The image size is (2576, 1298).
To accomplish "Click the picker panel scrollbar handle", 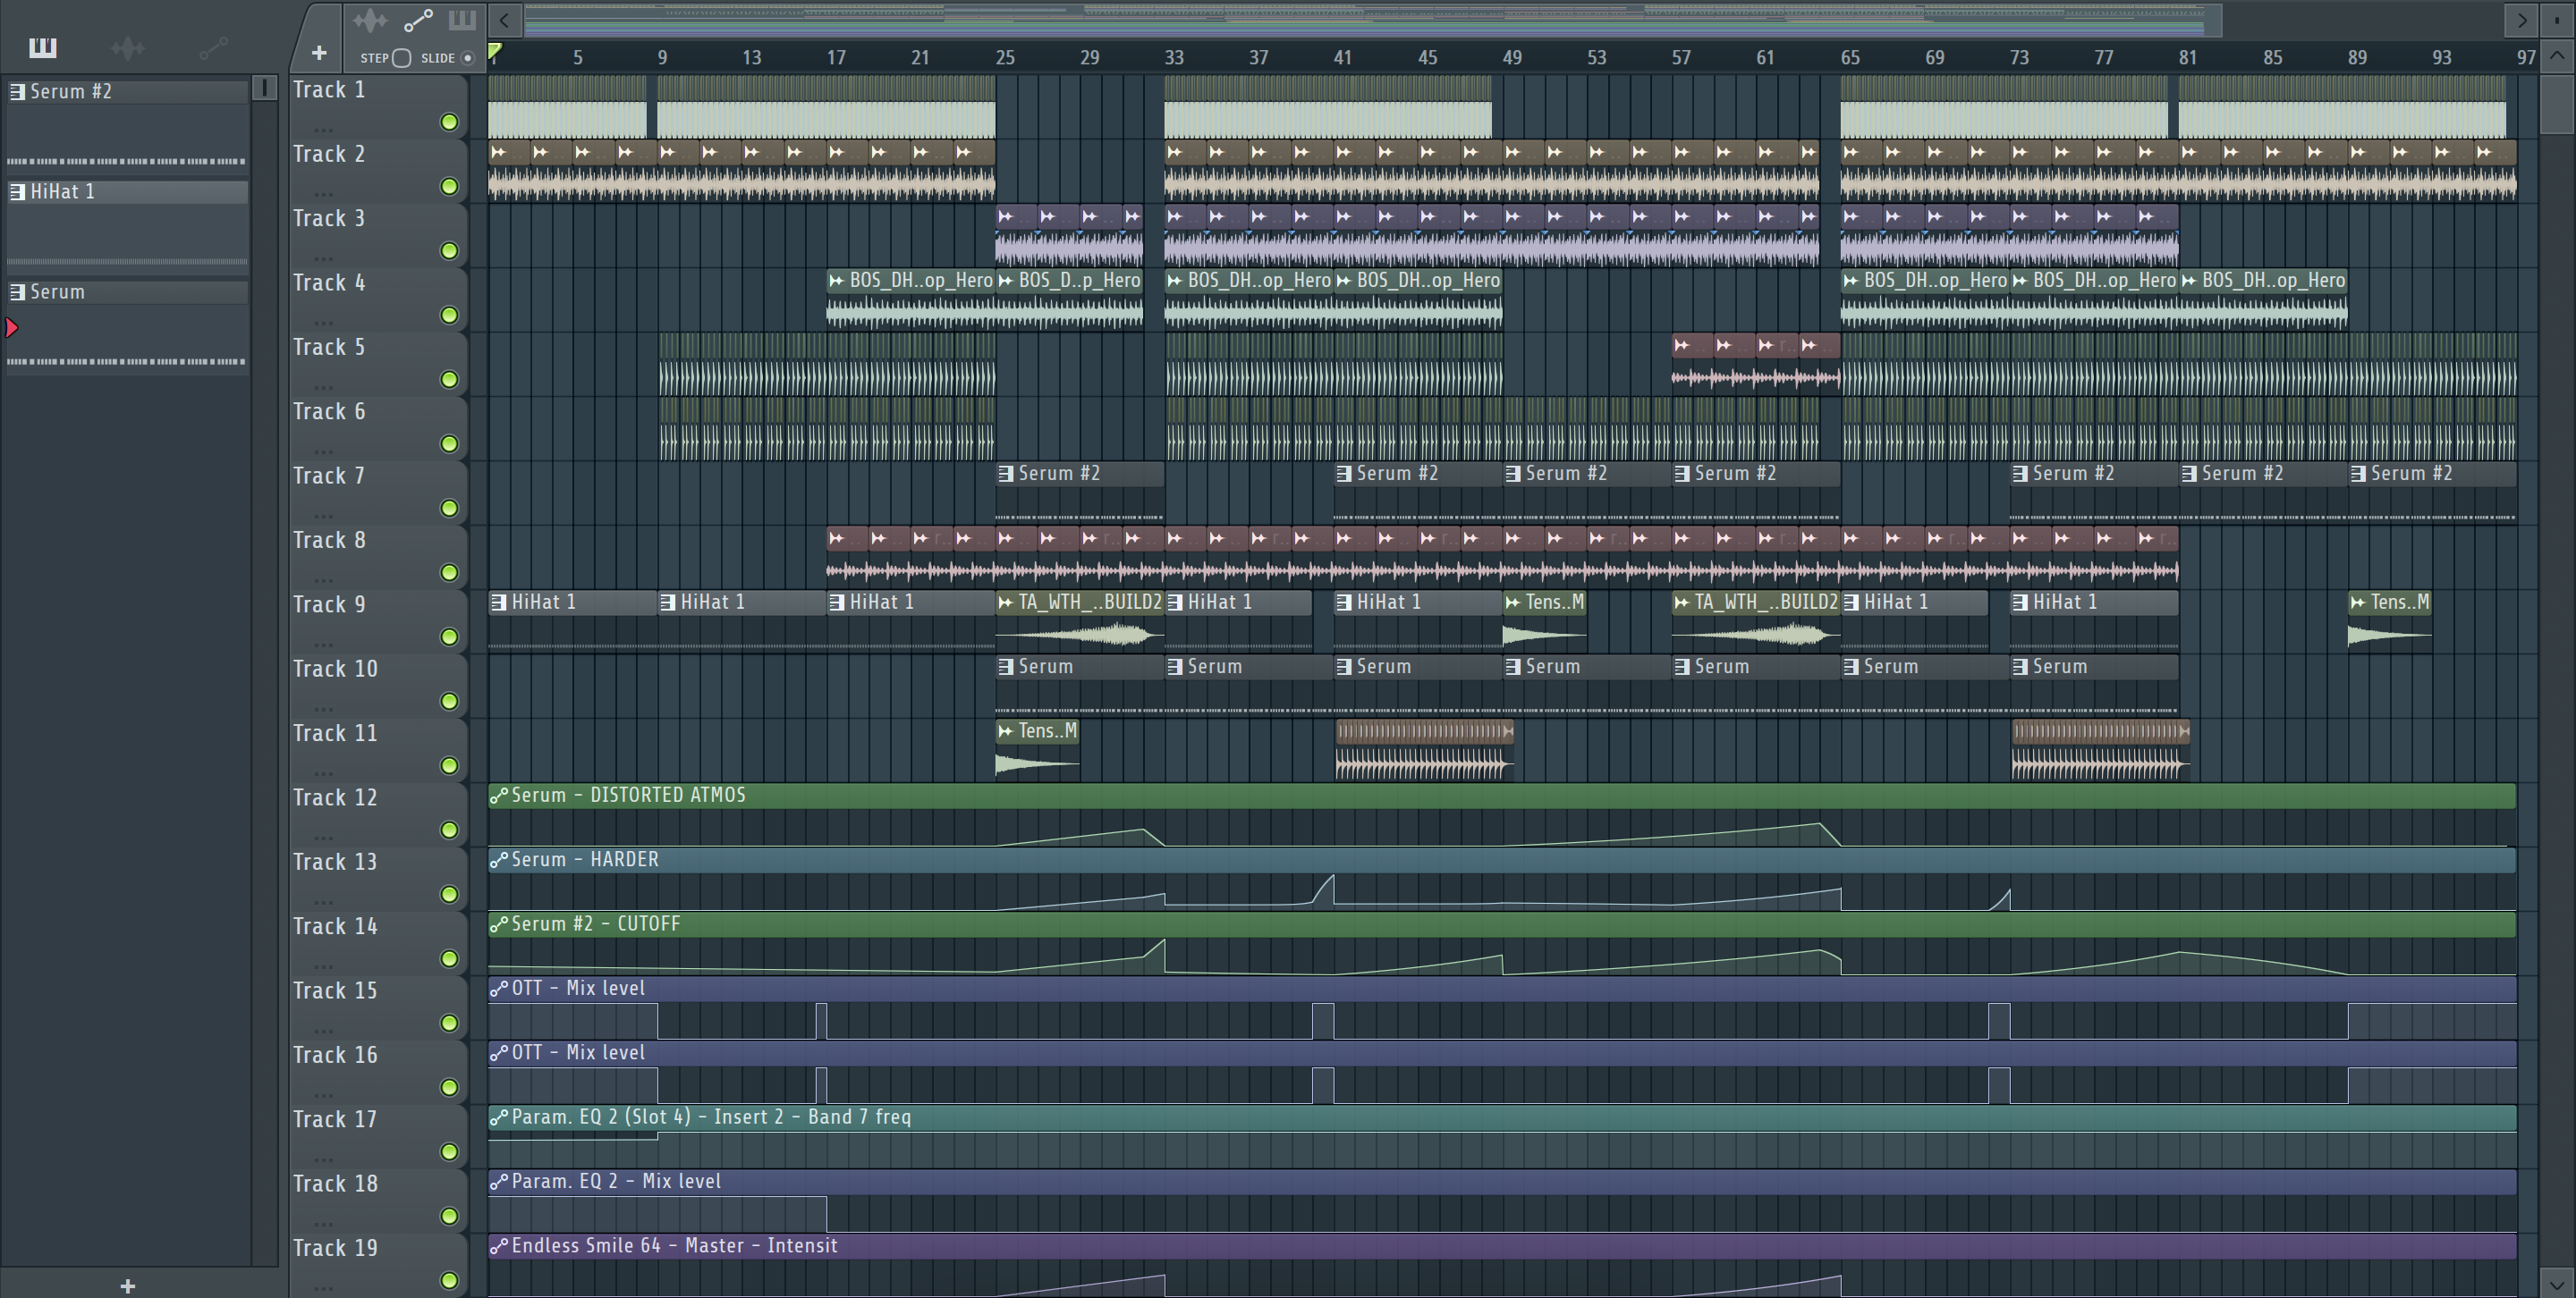I will point(264,88).
